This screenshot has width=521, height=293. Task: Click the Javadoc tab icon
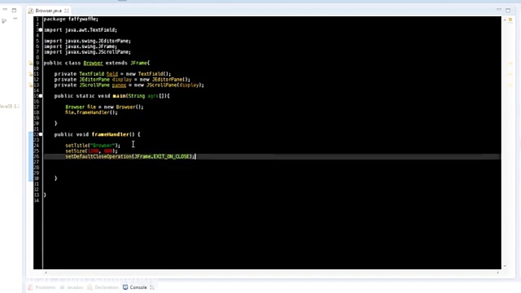(62, 287)
